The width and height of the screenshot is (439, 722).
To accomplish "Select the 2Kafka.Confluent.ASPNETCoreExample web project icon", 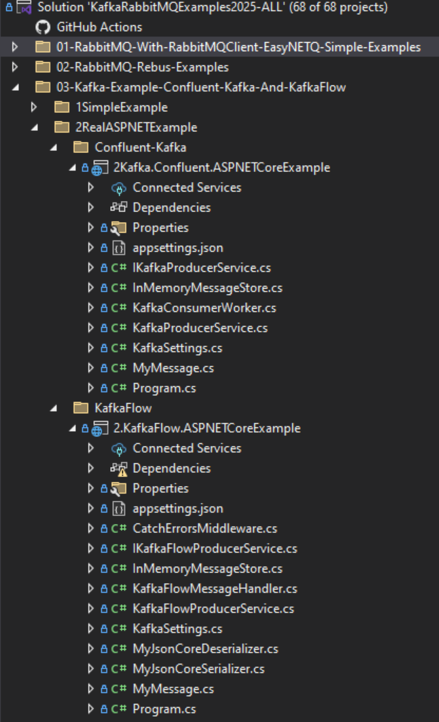I will pyautogui.click(x=100, y=168).
